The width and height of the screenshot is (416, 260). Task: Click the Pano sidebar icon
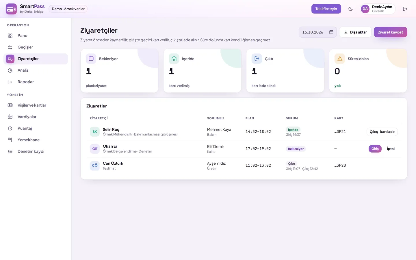tap(10, 36)
